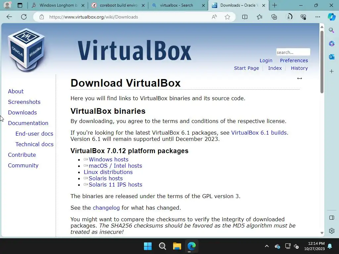
Task: Show hidden tray icons chevron
Action: point(267,246)
